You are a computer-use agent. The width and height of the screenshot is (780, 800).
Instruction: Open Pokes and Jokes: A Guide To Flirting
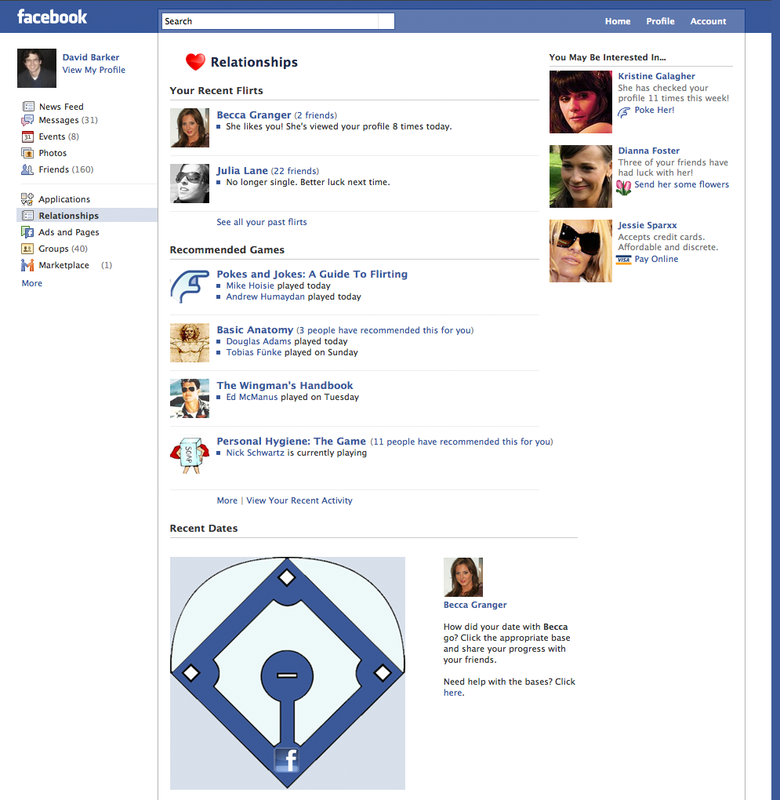(312, 274)
